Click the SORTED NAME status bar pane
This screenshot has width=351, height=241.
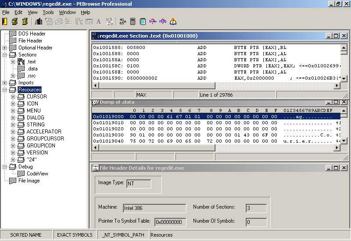click(x=26, y=235)
